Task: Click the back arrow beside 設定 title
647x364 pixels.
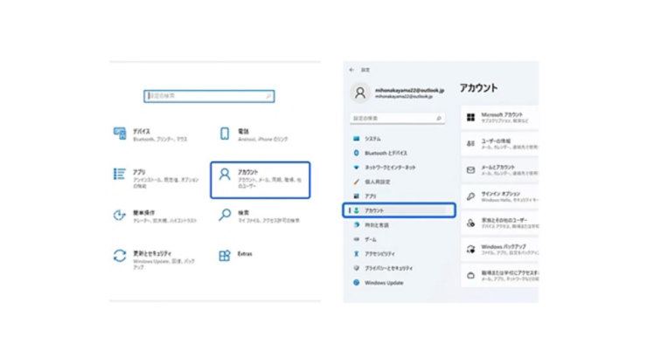Action: click(x=352, y=69)
